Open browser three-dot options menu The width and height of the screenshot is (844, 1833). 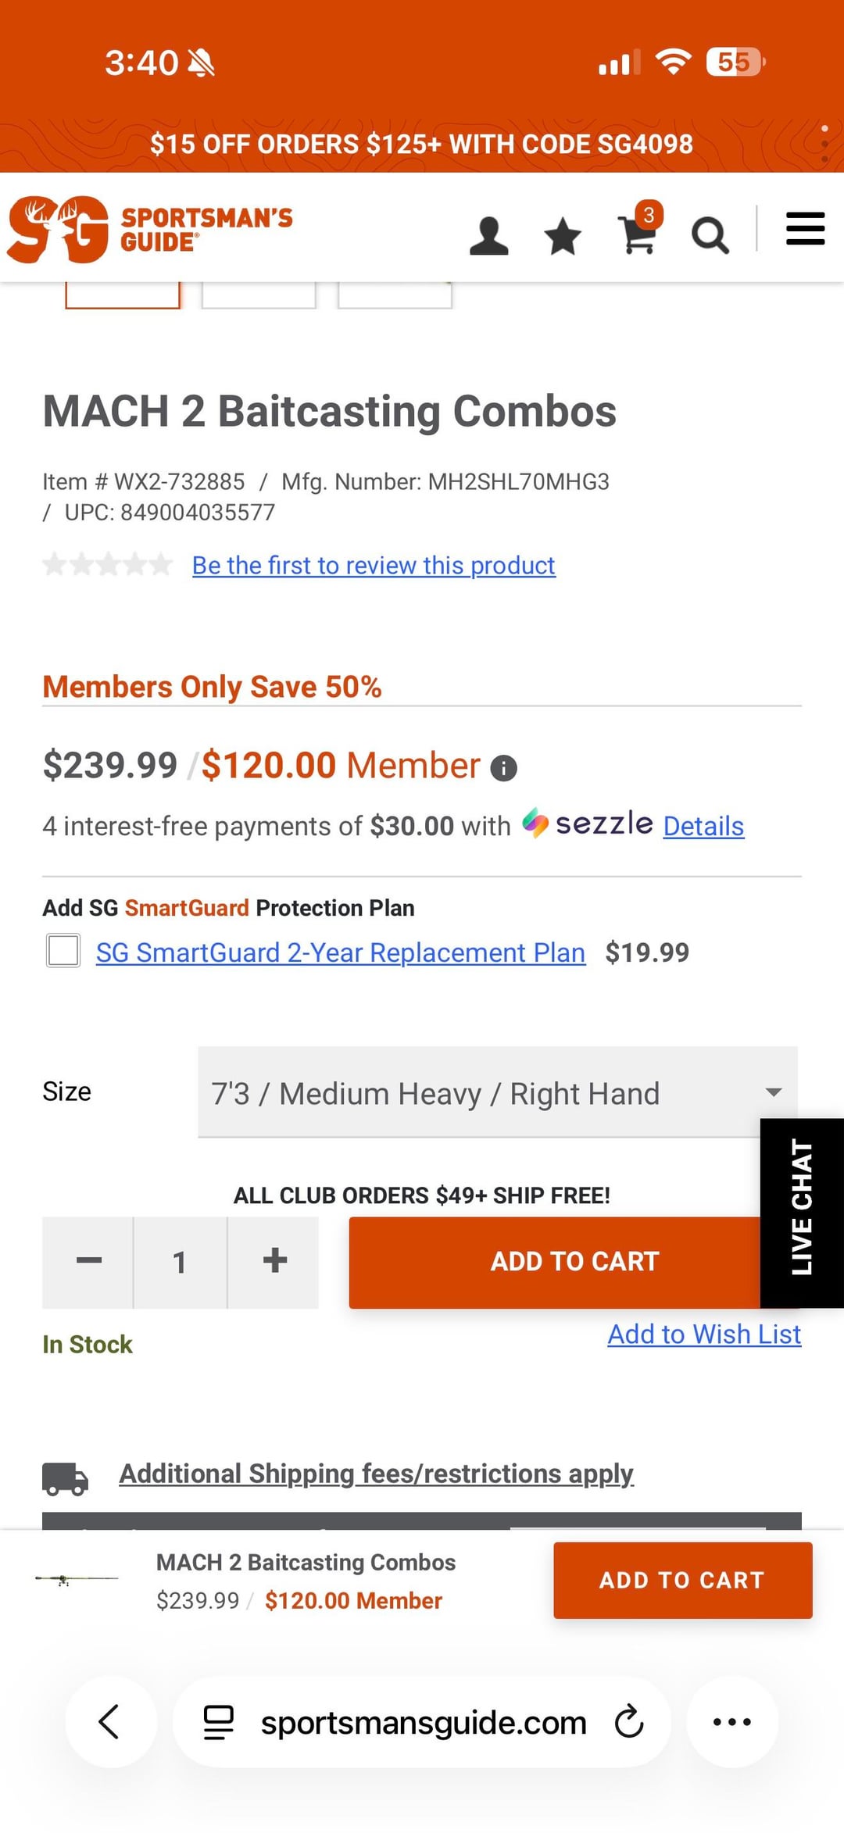tap(731, 1721)
